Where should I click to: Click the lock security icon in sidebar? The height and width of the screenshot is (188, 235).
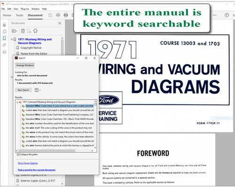(x=4, y=24)
